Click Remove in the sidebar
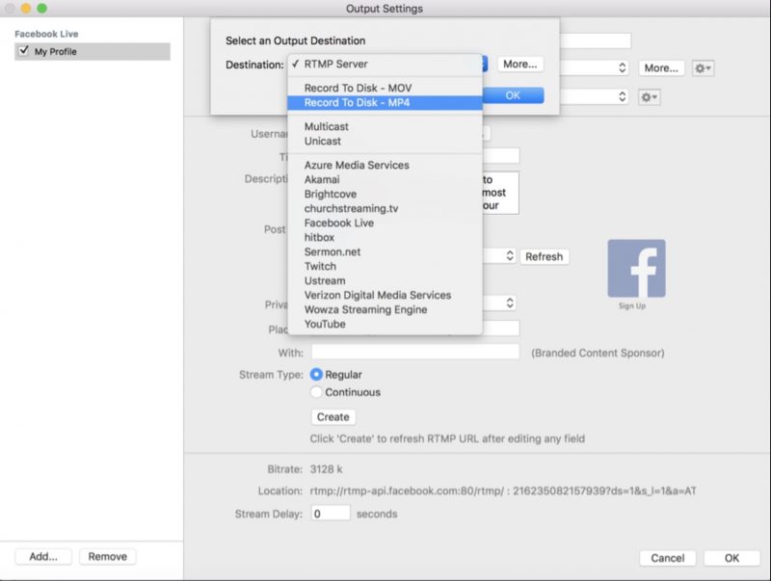Screen dimensions: 771x581 pyautogui.click(x=107, y=557)
